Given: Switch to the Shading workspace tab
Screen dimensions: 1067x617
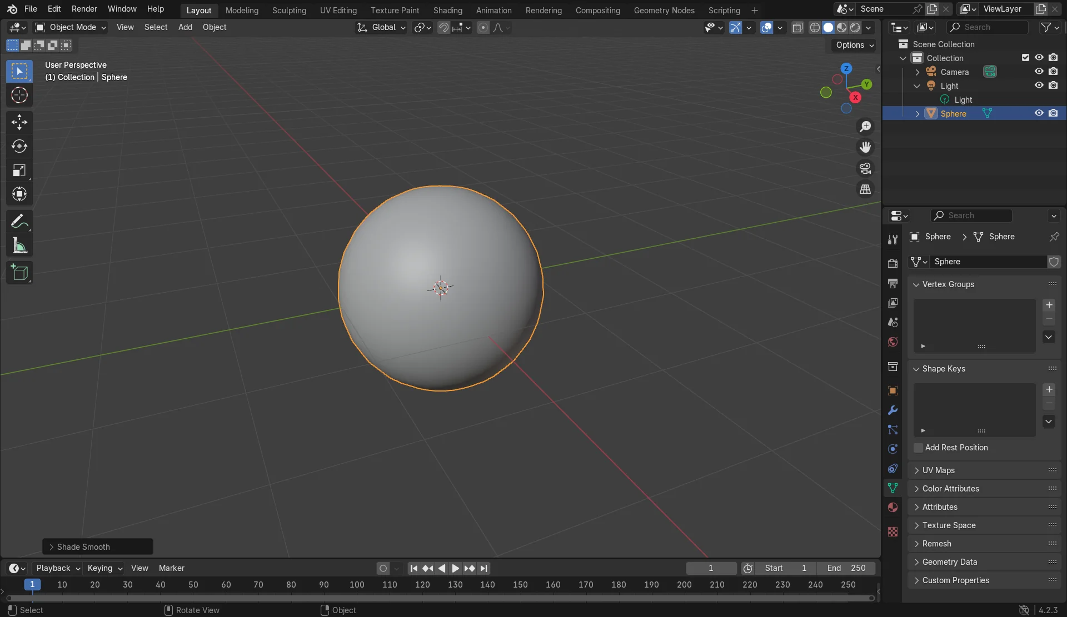Looking at the screenshot, I should 447,10.
